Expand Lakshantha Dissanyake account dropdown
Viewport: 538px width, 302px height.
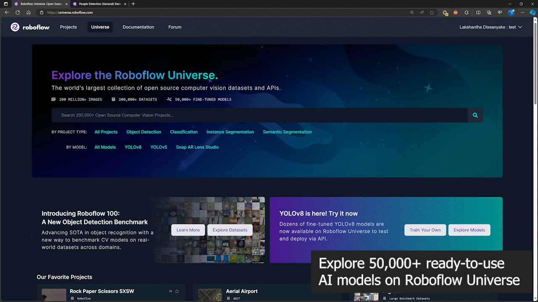click(491, 27)
